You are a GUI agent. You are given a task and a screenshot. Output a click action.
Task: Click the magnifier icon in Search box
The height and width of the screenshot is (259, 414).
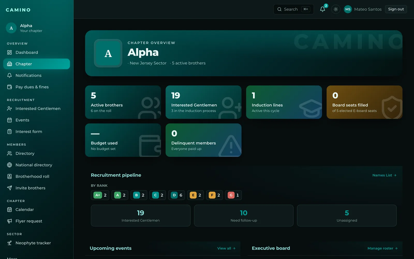pos(279,9)
